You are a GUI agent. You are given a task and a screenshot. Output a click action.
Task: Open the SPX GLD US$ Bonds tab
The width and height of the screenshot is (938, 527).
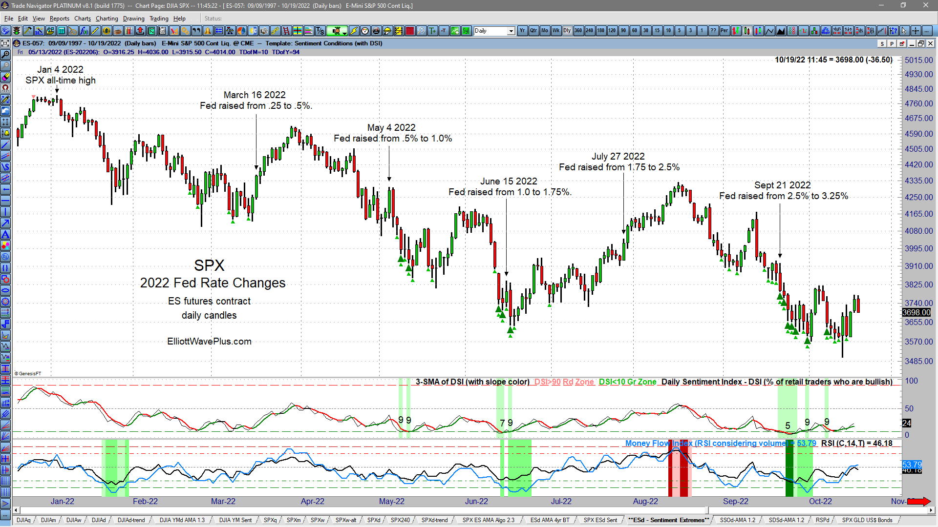[867, 520]
